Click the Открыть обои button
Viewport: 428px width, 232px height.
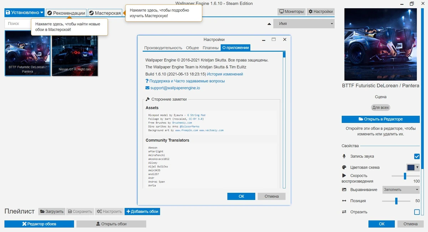[111, 224]
